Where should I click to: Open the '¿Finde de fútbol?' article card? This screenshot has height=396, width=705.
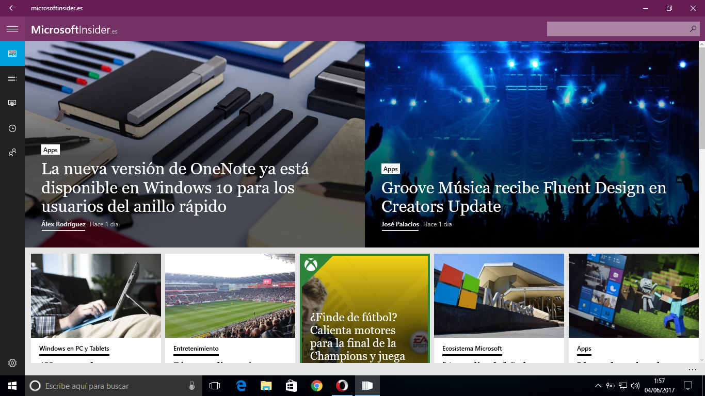(365, 308)
